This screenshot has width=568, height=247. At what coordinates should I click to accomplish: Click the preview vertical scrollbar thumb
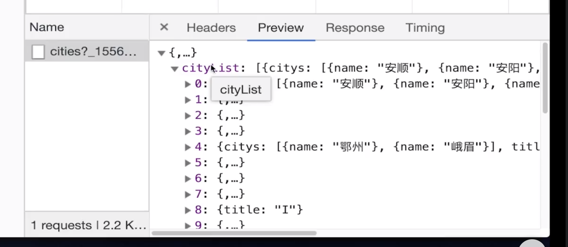tap(545, 78)
